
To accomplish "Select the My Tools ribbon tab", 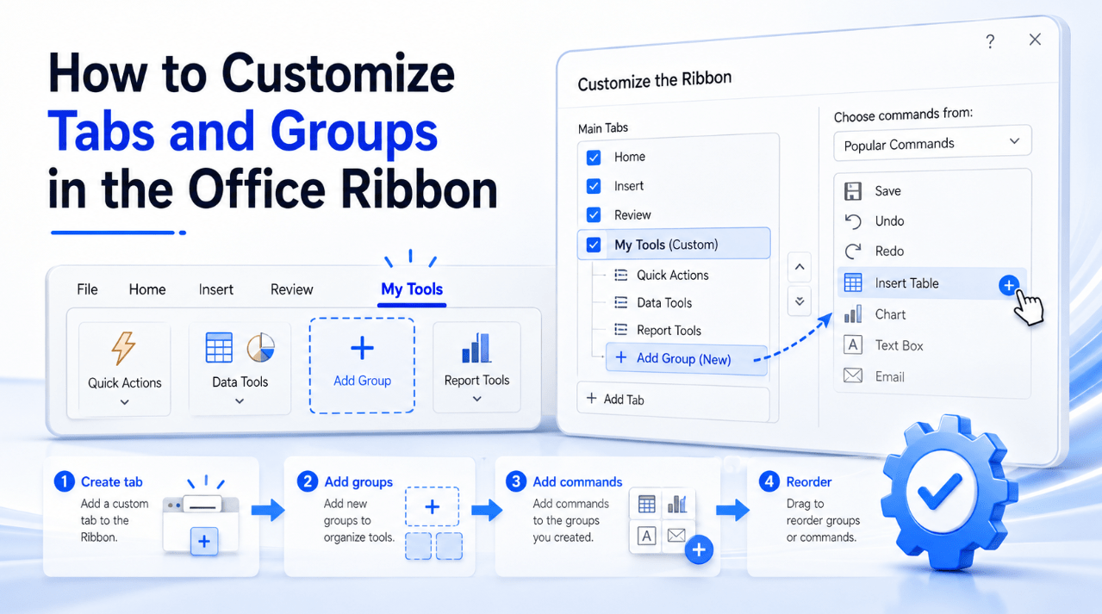I will tap(412, 289).
